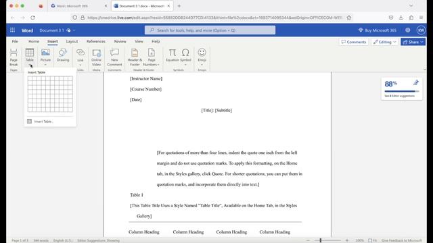Click the KW account avatar

(x=421, y=30)
